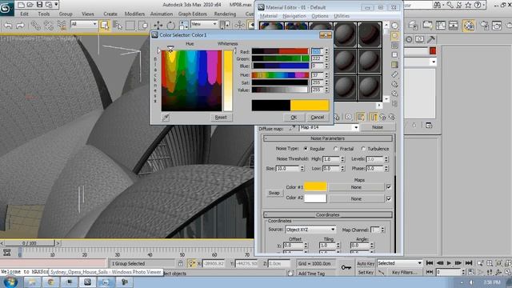Image resolution: width=512 pixels, height=288 pixels.
Task: Toggle the Color #2 map checkbox
Action: coord(389,198)
